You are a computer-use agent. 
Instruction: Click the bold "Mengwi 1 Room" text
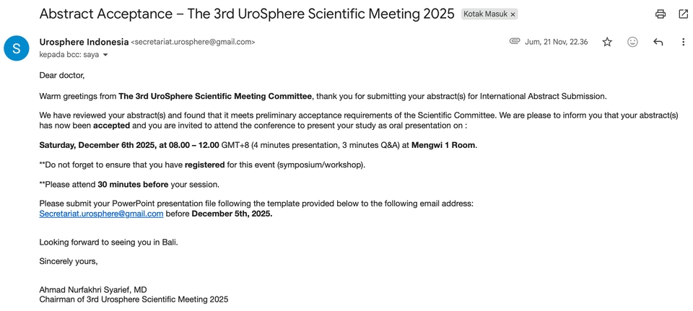click(443, 145)
